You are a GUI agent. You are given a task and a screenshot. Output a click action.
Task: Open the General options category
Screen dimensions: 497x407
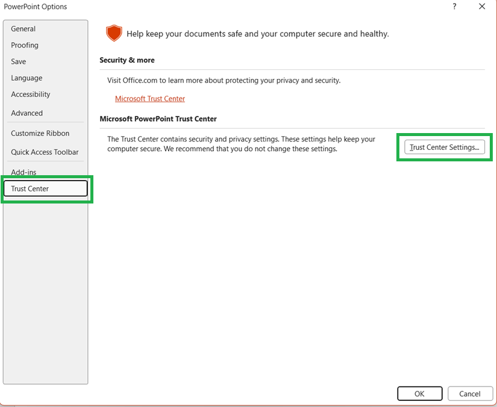tap(45, 29)
